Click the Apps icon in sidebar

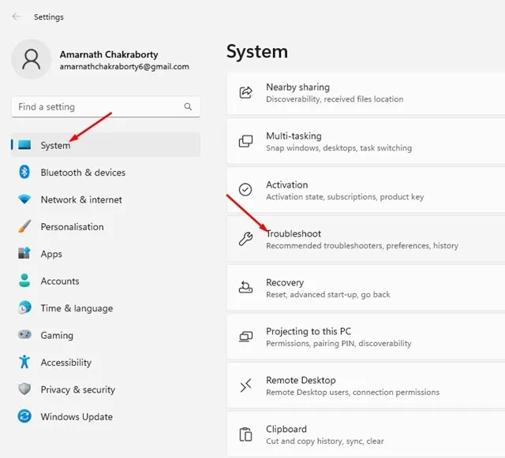[24, 253]
